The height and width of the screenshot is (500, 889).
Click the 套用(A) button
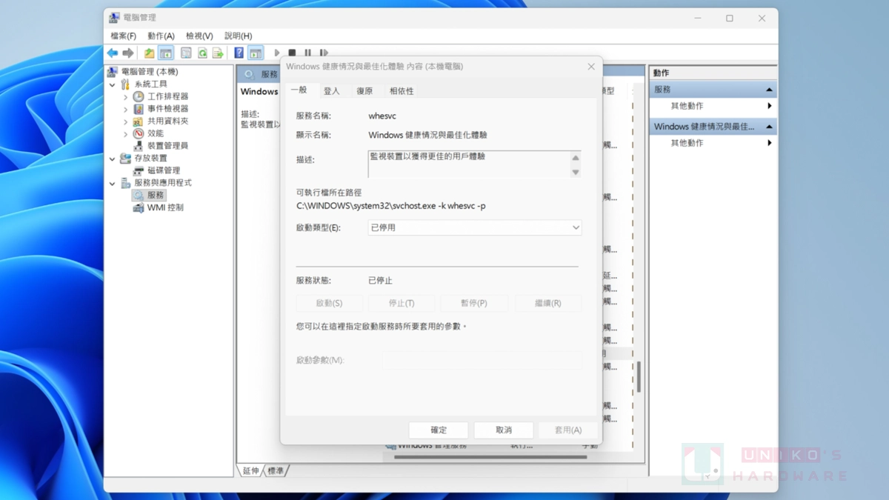[568, 430]
